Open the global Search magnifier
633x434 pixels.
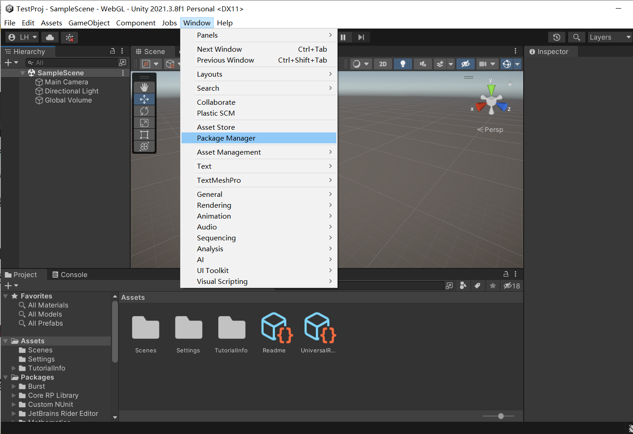(576, 37)
